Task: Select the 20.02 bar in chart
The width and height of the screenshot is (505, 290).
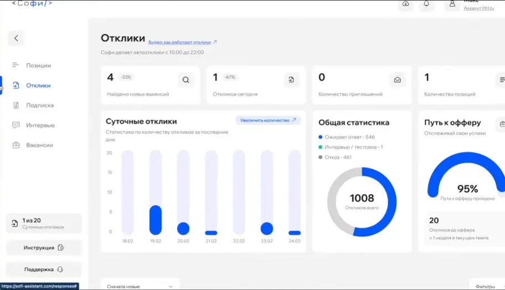Action: point(183,228)
